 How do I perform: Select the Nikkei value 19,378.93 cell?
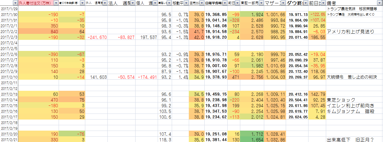(x=216, y=77)
